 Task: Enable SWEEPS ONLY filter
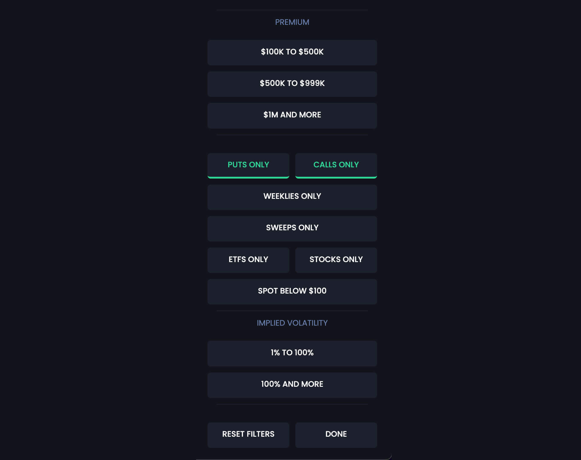pos(292,228)
